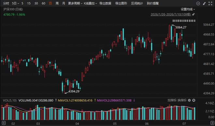Open K线叠加 overlay dropdown
The width and height of the screenshot is (215, 126).
click(x=90, y=4)
